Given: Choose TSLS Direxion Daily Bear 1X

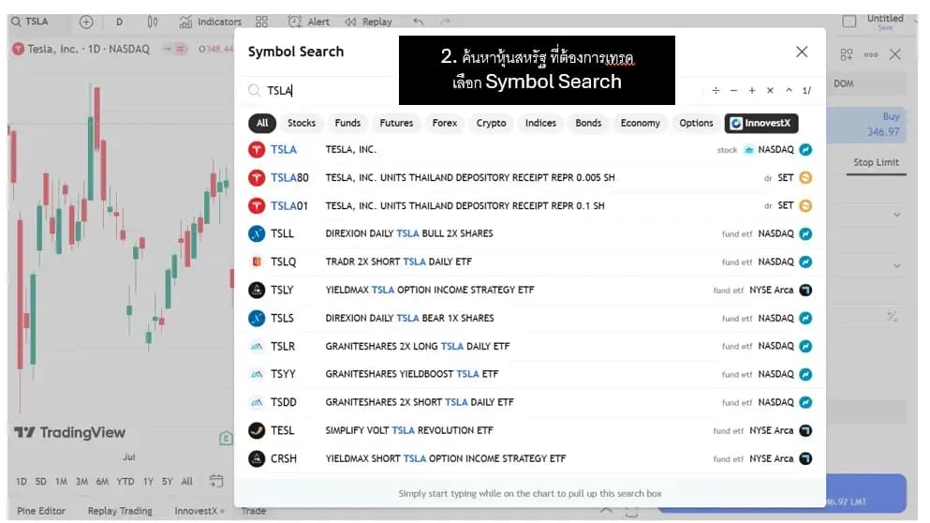Looking at the screenshot, I should 530,318.
